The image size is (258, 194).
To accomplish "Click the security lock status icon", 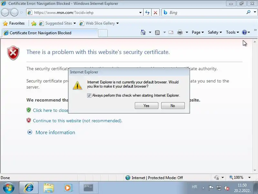I will pyautogui.click(x=216, y=178).
